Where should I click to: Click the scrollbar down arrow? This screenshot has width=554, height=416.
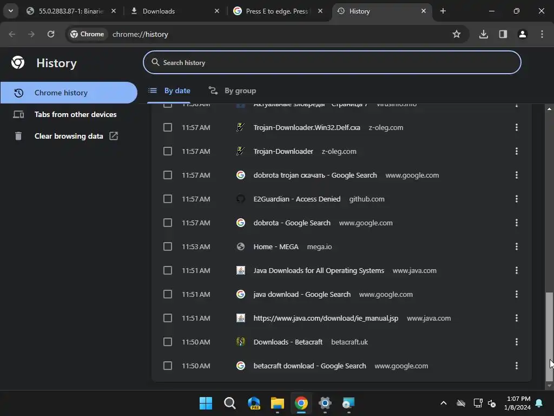pos(549,386)
